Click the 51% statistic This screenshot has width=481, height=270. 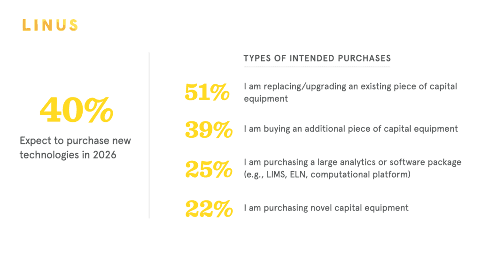(x=207, y=92)
